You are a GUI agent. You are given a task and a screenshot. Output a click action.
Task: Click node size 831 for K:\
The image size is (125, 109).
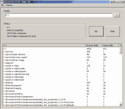pyautogui.click(x=105, y=49)
